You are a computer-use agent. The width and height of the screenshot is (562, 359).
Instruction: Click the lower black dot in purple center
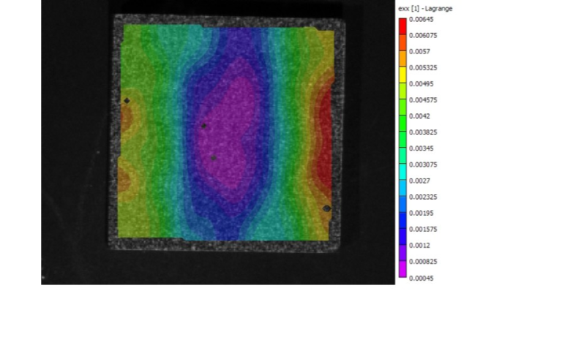pyautogui.click(x=214, y=157)
